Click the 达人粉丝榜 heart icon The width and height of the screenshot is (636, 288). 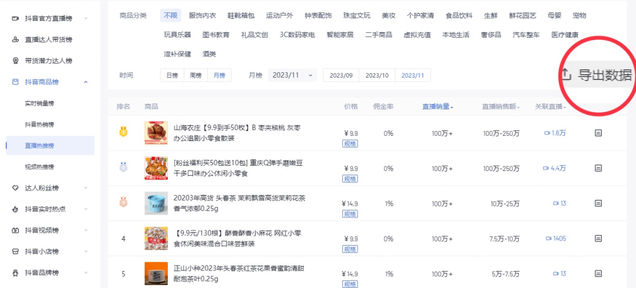click(15, 188)
